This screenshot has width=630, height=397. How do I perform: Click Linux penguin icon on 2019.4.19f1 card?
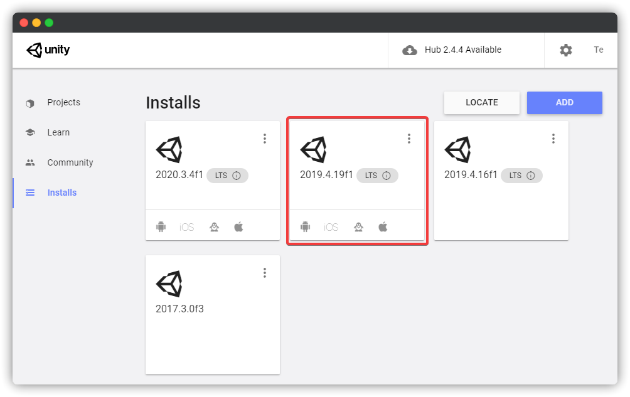[x=358, y=227]
